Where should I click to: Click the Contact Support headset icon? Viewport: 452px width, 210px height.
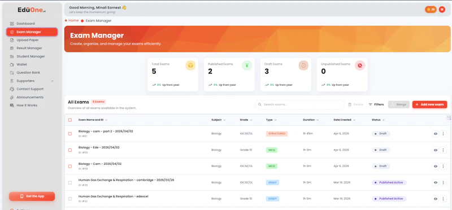point(12,89)
